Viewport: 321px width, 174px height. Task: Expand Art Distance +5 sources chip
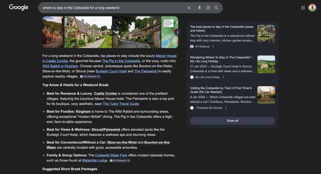90,76
